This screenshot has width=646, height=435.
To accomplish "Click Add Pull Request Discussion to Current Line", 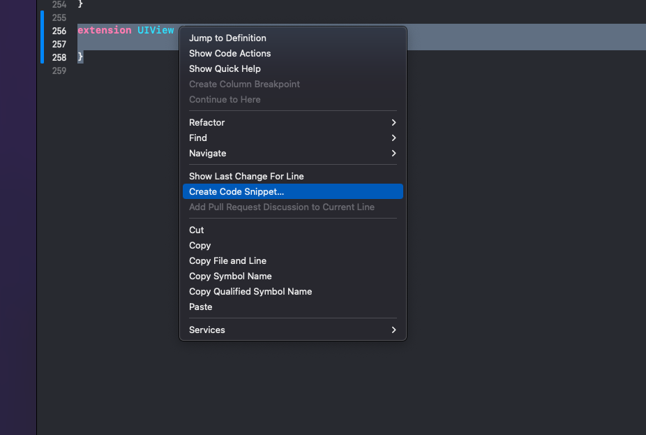I will (292, 207).
